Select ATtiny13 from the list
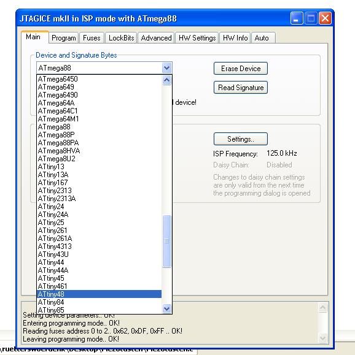This screenshot has height=355, width=355. click(x=99, y=167)
